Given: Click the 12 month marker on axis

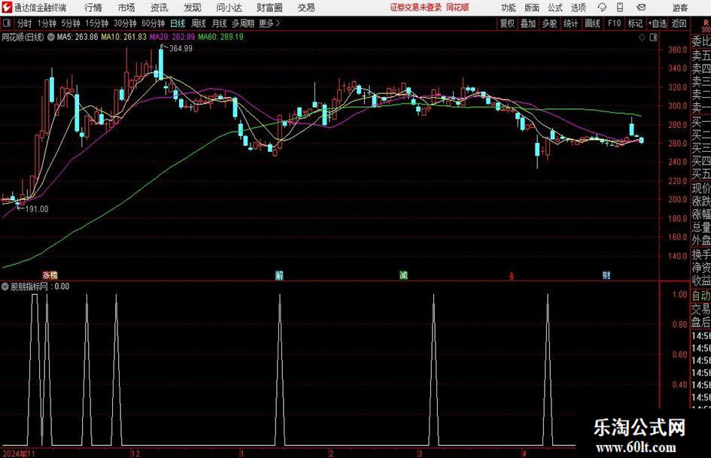Looking at the screenshot, I should (135, 453).
